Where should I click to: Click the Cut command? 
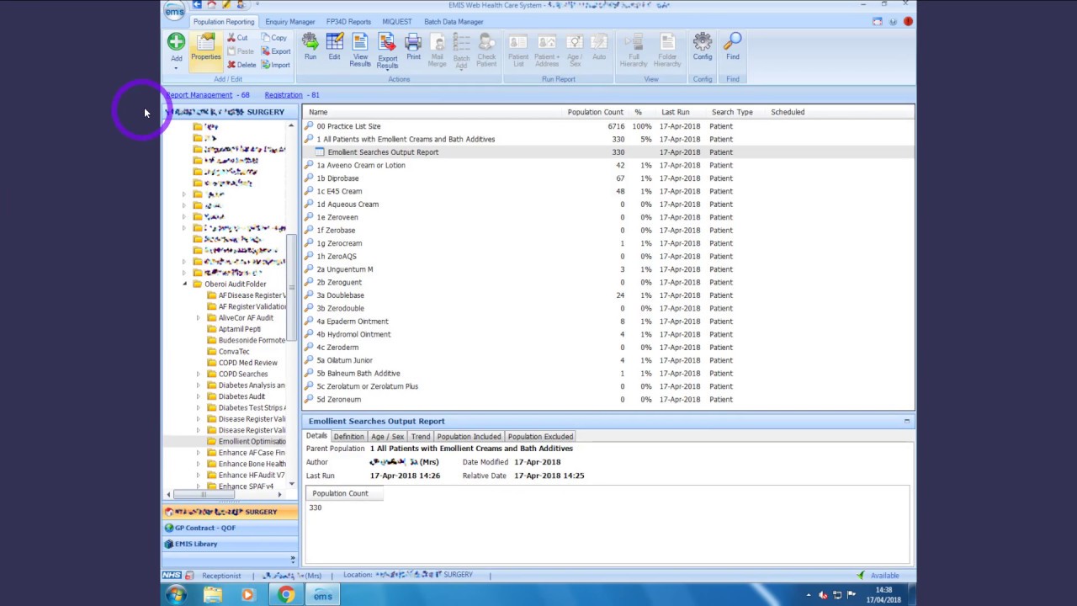[237, 38]
